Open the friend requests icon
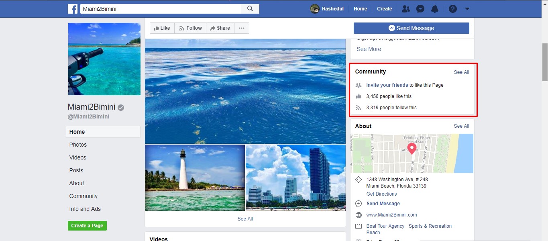 pyautogui.click(x=406, y=9)
